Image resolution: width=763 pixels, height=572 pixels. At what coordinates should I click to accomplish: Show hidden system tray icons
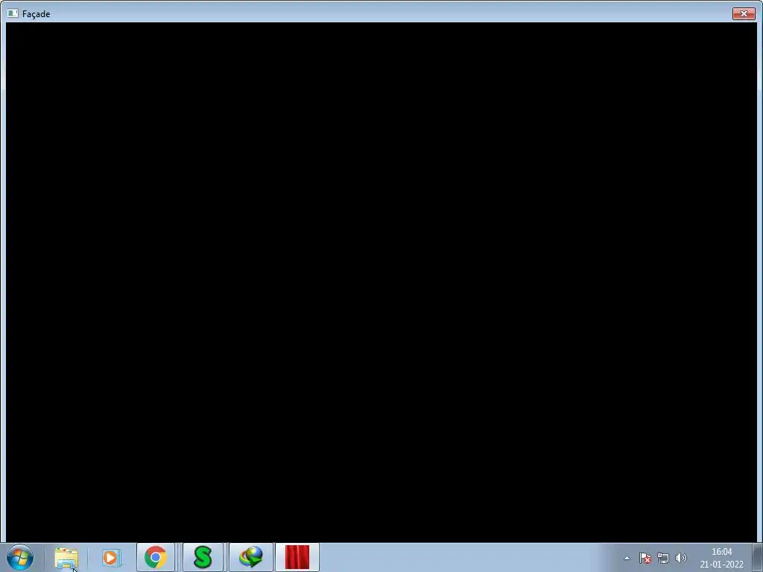[627, 558]
